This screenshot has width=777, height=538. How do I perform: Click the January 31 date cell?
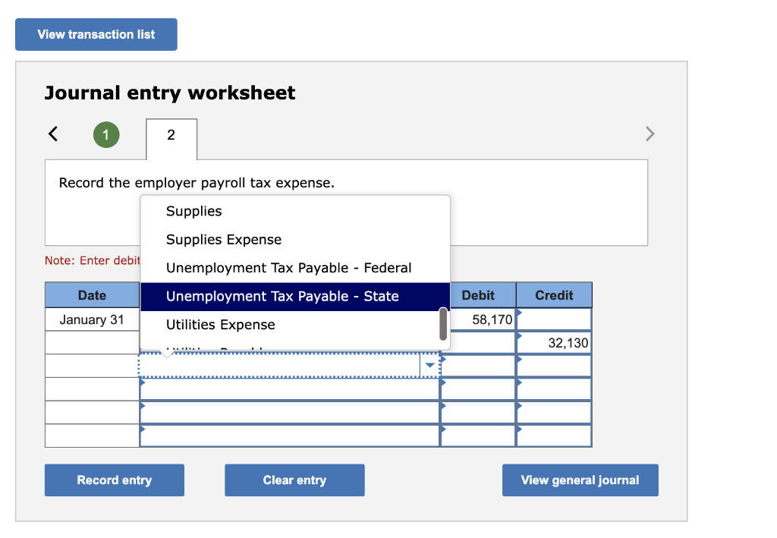pos(92,319)
